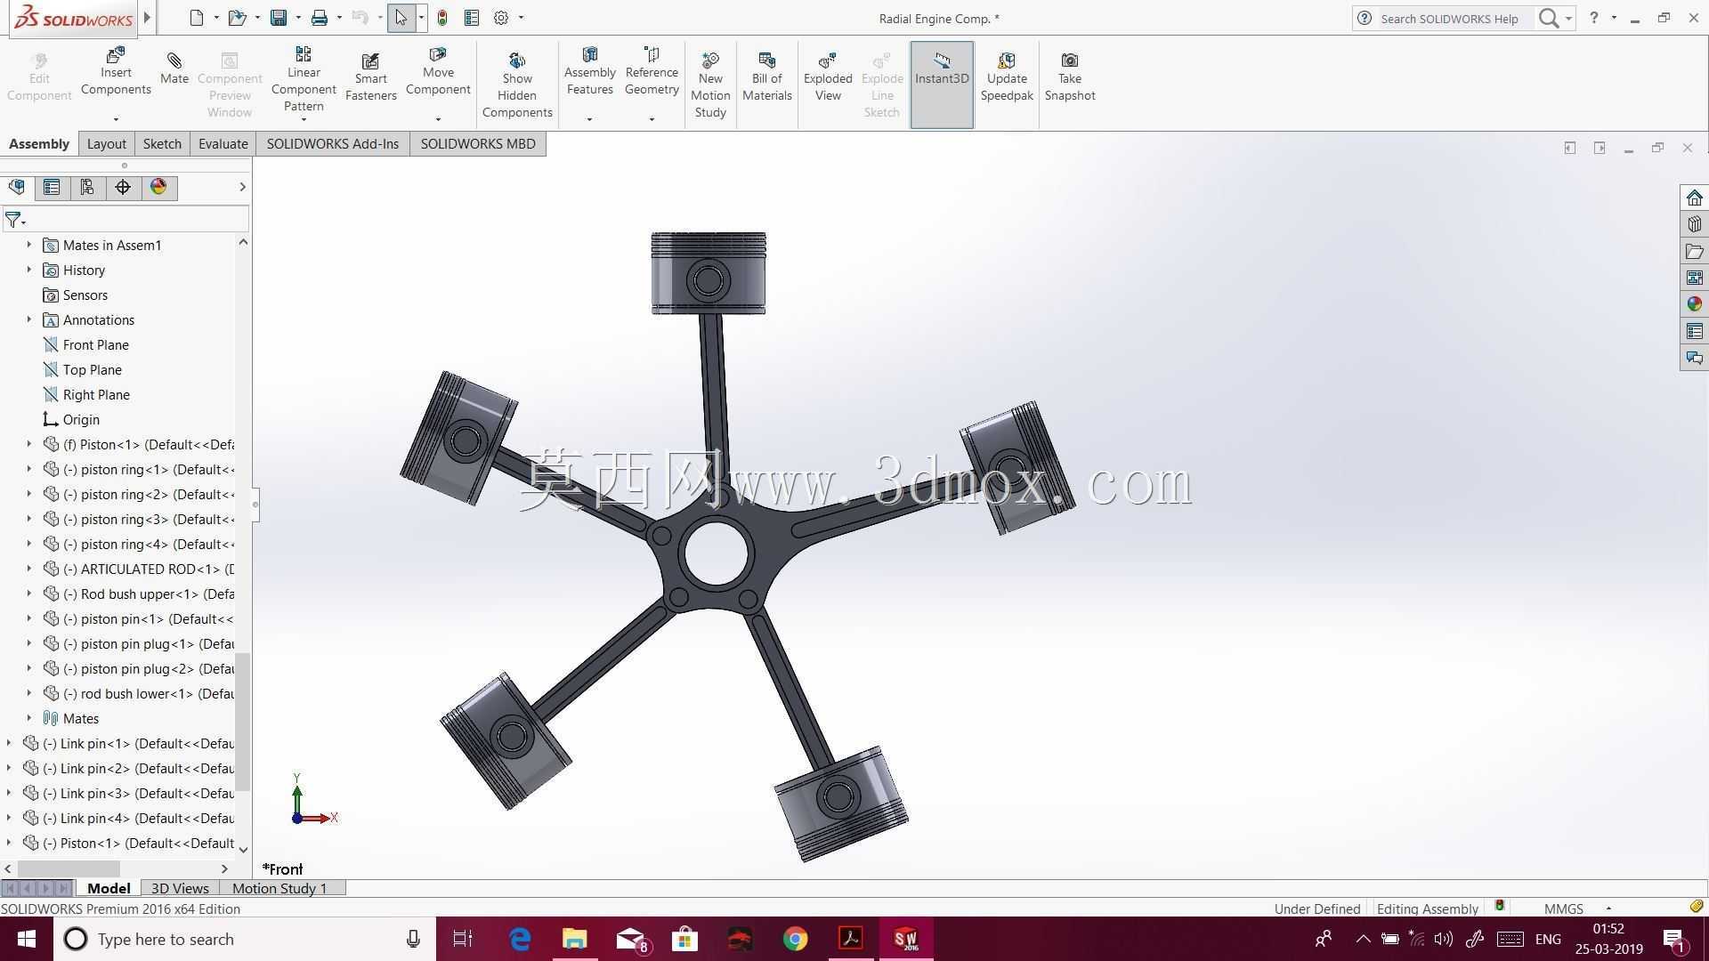Open File Explorer from the taskbar
1709x961 pixels.
tap(574, 939)
